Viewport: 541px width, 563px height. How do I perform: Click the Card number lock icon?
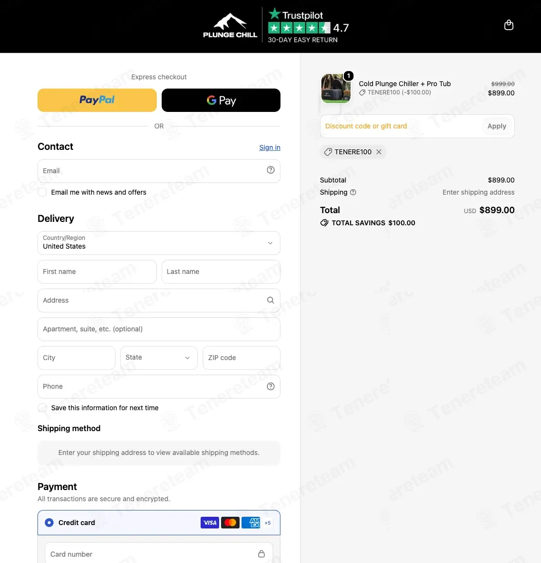[261, 554]
